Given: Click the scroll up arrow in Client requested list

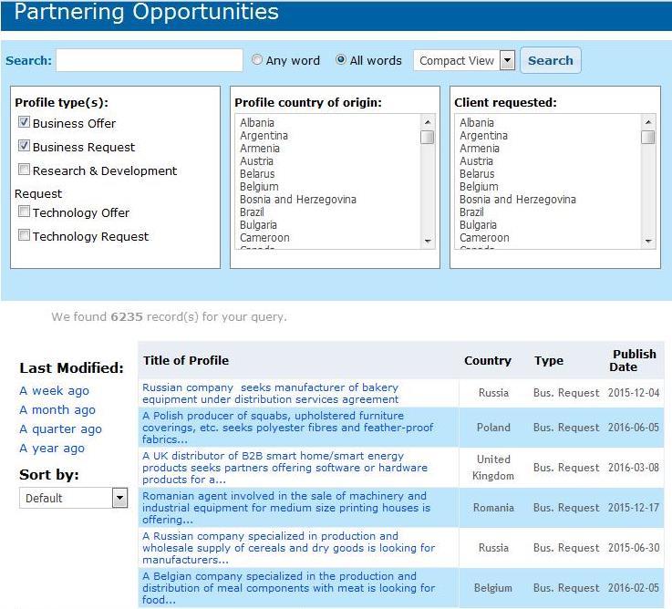Looking at the screenshot, I should tap(648, 122).
